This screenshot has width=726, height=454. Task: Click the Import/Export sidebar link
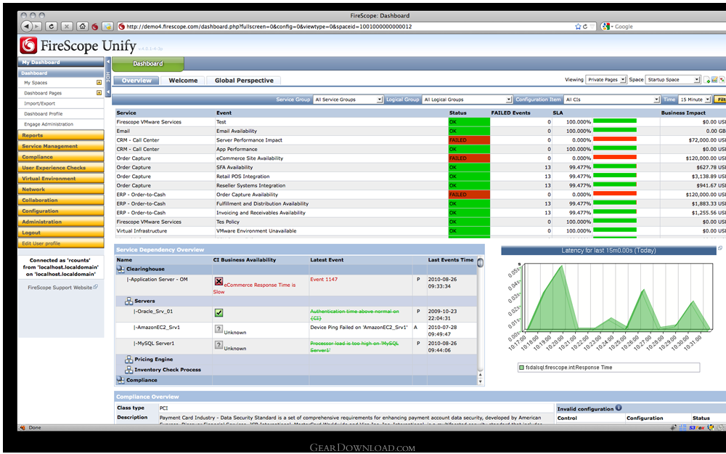coord(39,104)
